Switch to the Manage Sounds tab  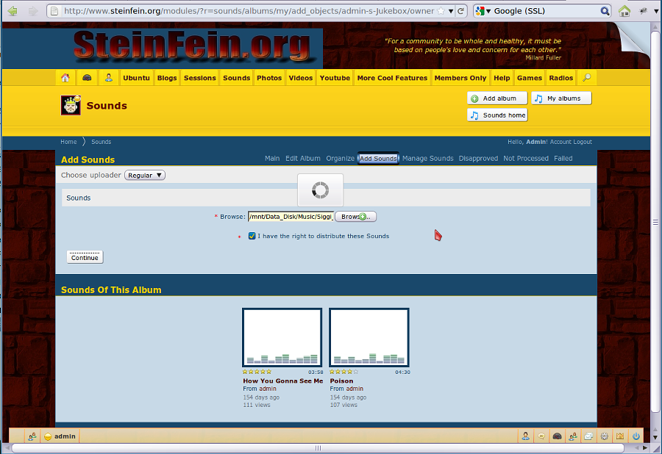427,159
